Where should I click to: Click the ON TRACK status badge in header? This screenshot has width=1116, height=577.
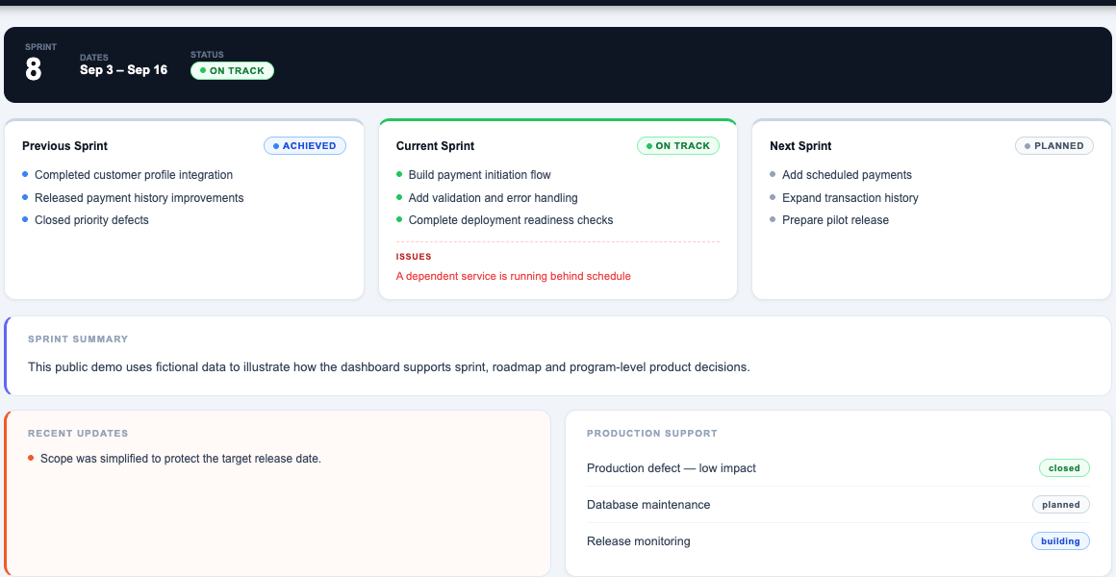232,70
